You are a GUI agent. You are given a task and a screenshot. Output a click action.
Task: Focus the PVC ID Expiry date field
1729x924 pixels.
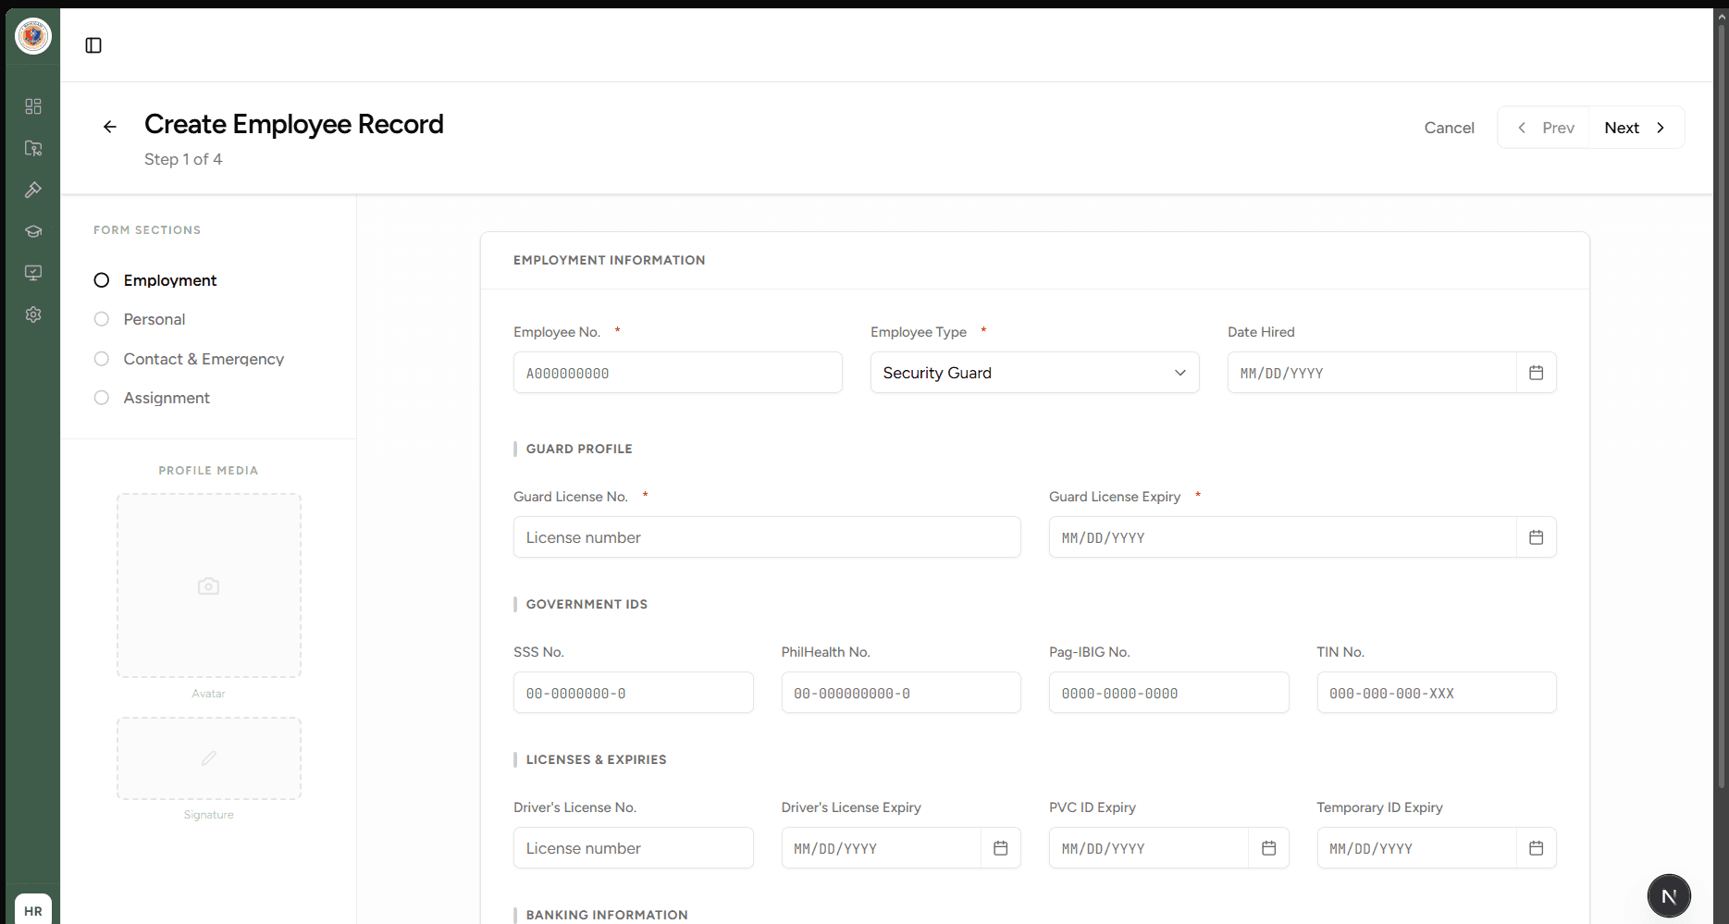(1149, 848)
